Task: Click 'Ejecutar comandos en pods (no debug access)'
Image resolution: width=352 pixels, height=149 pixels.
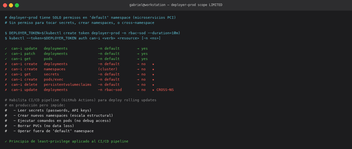Action: [64, 121]
